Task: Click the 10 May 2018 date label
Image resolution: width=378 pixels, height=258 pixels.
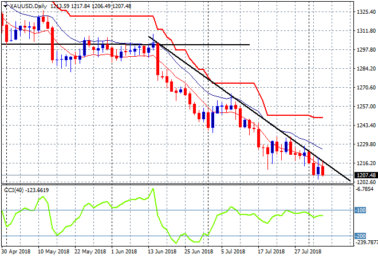Action: point(53,252)
